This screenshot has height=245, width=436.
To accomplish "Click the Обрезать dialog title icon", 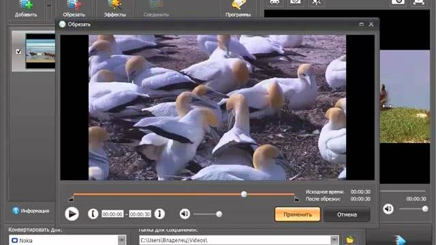I will pyautogui.click(x=62, y=24).
